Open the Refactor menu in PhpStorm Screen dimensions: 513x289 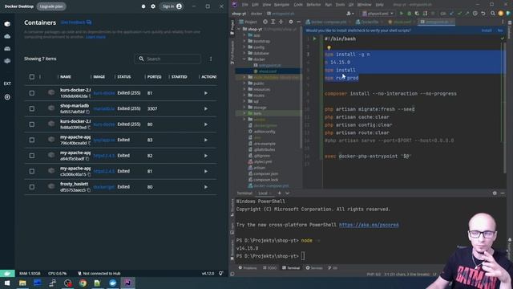tap(313, 5)
